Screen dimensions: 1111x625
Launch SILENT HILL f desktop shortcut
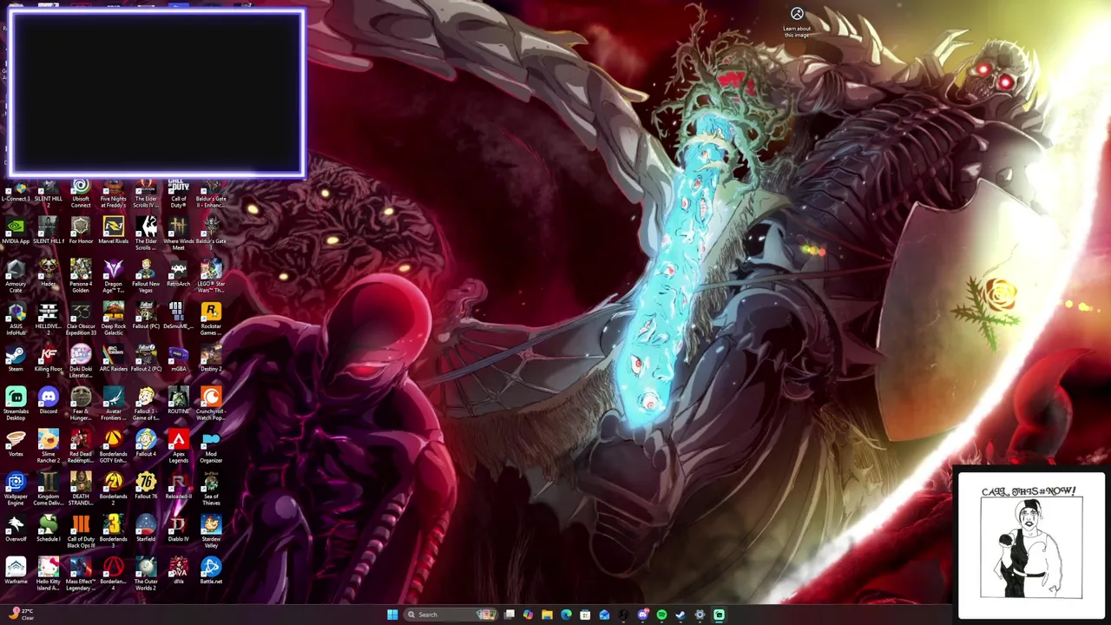coord(48,232)
